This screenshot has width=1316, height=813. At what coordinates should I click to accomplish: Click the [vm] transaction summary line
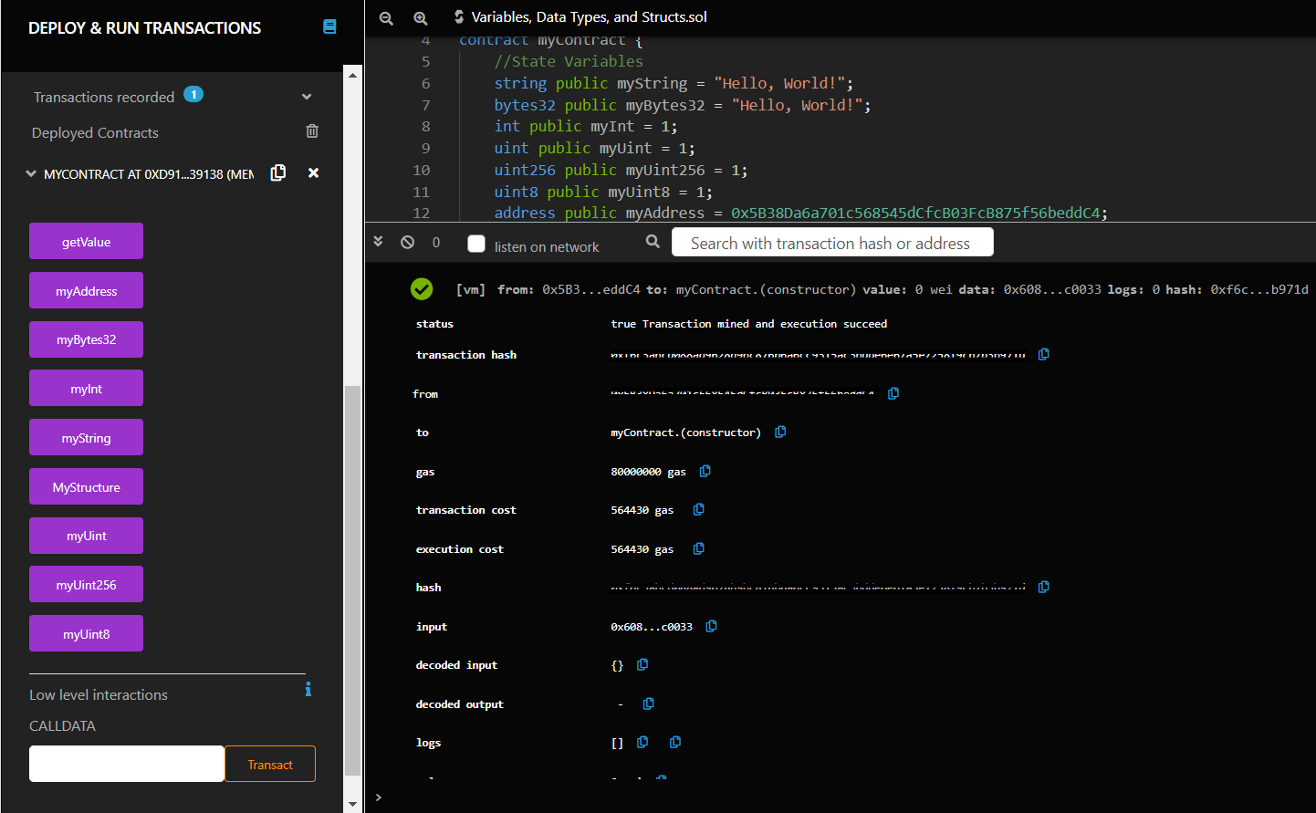[x=882, y=289]
